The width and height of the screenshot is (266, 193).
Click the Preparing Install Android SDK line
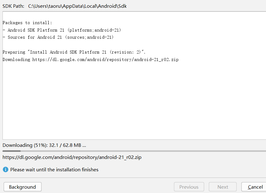[x=74, y=52]
